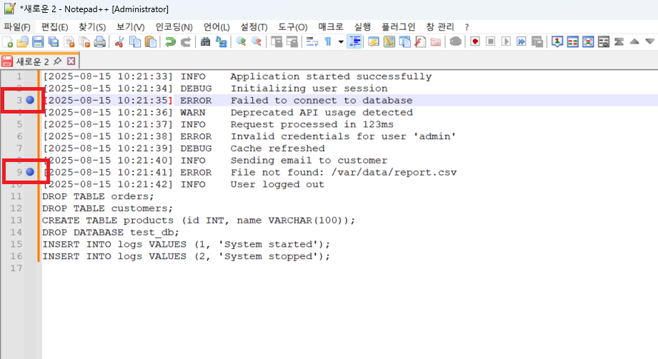Open the 인코딩(N) menu

point(174,27)
